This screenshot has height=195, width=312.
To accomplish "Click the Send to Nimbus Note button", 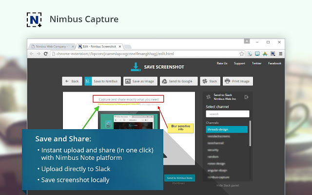I will click(x=179, y=178).
